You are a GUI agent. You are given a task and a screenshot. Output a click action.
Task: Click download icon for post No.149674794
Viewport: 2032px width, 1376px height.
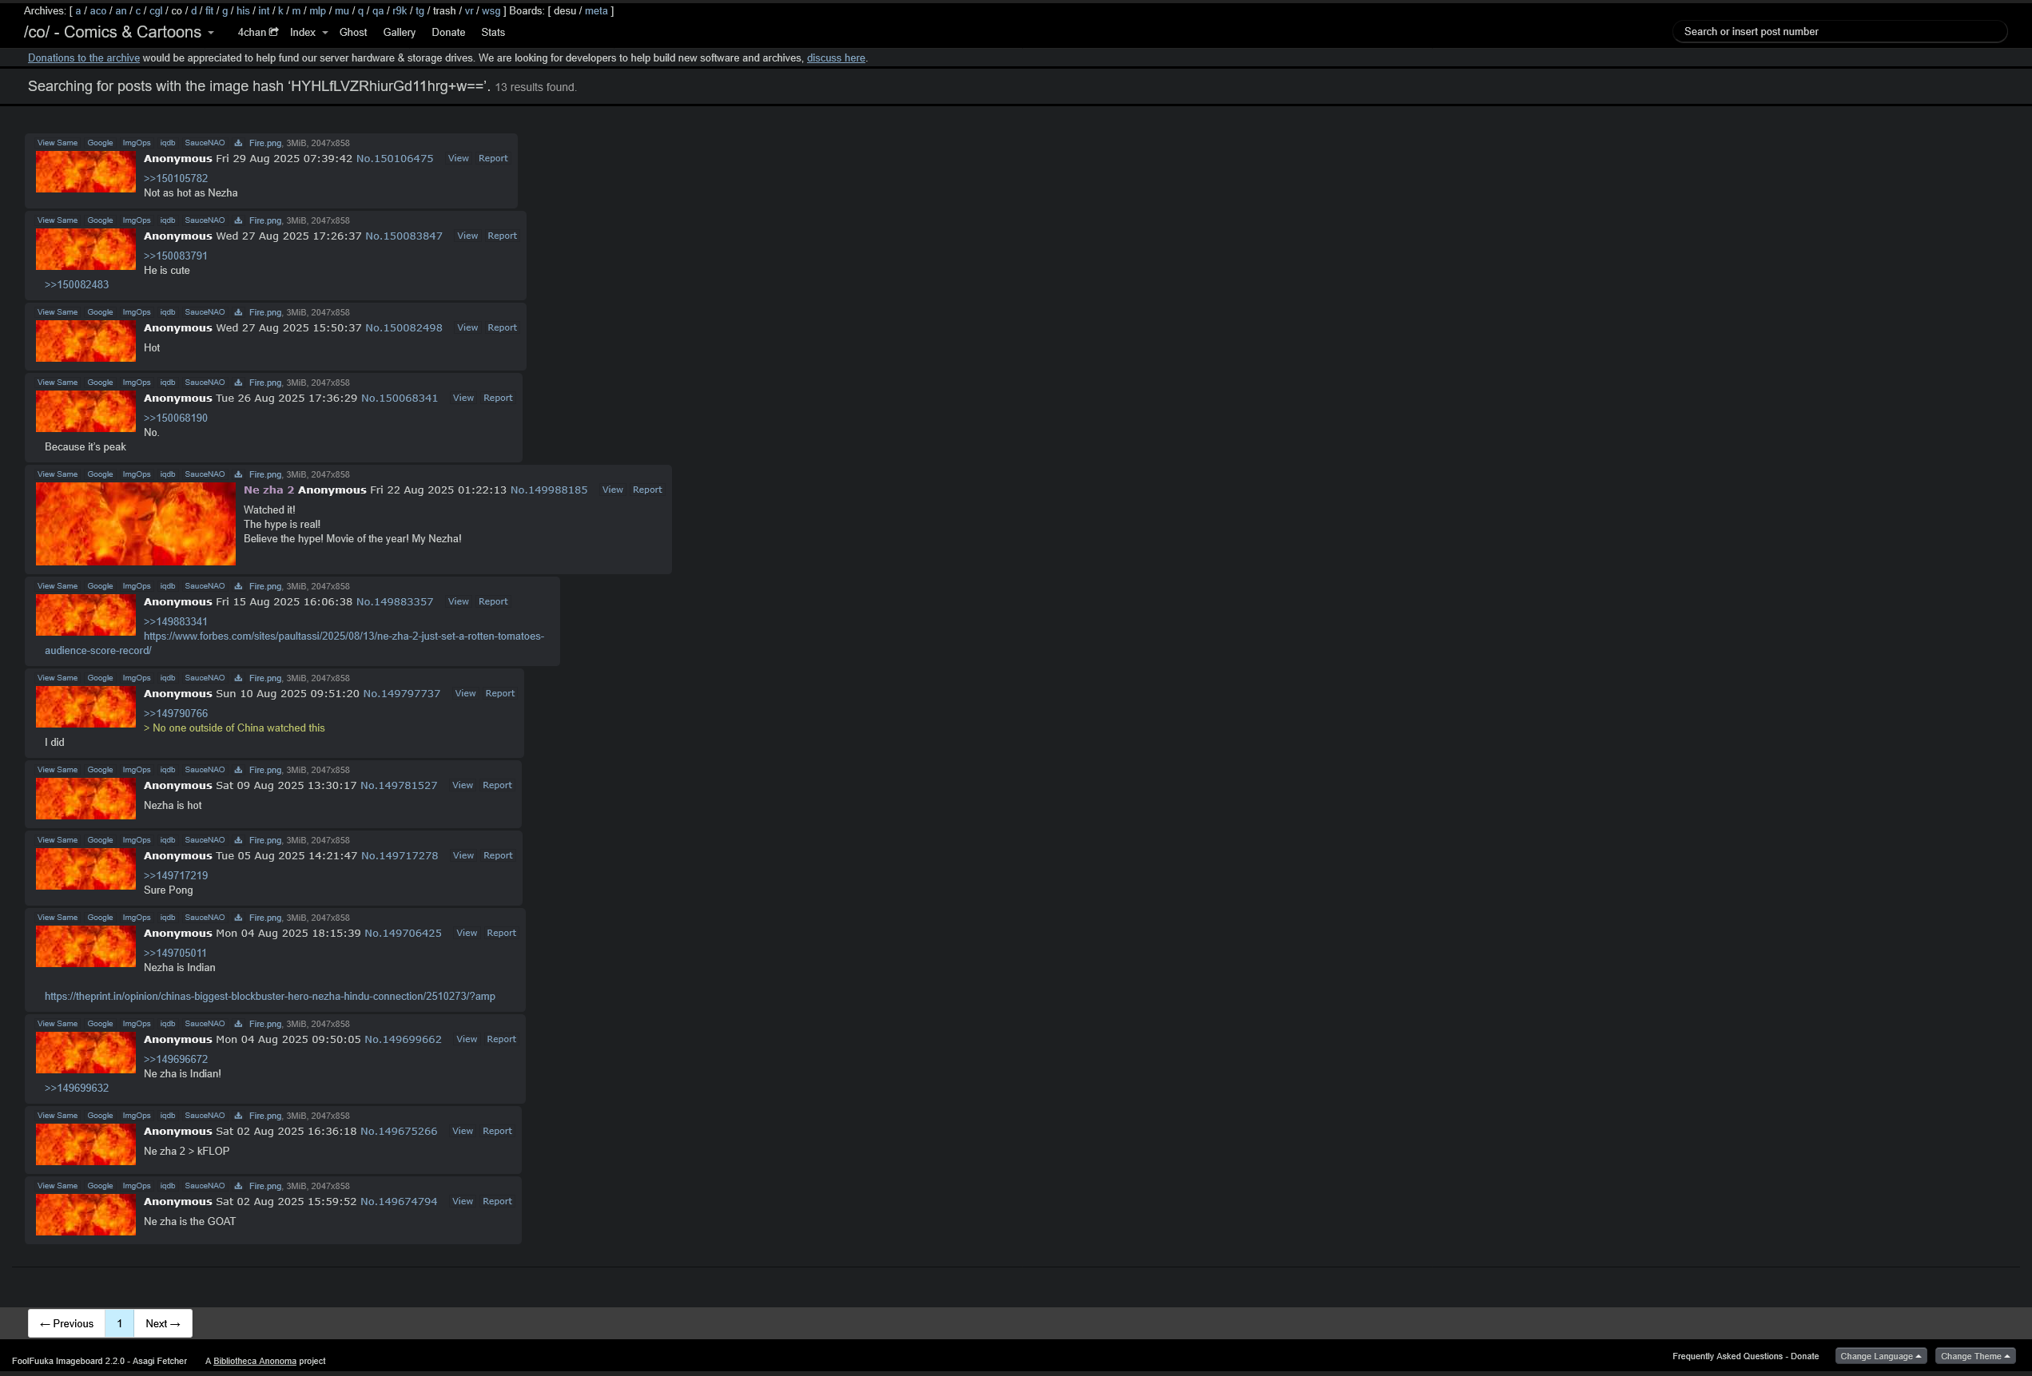tap(238, 1186)
